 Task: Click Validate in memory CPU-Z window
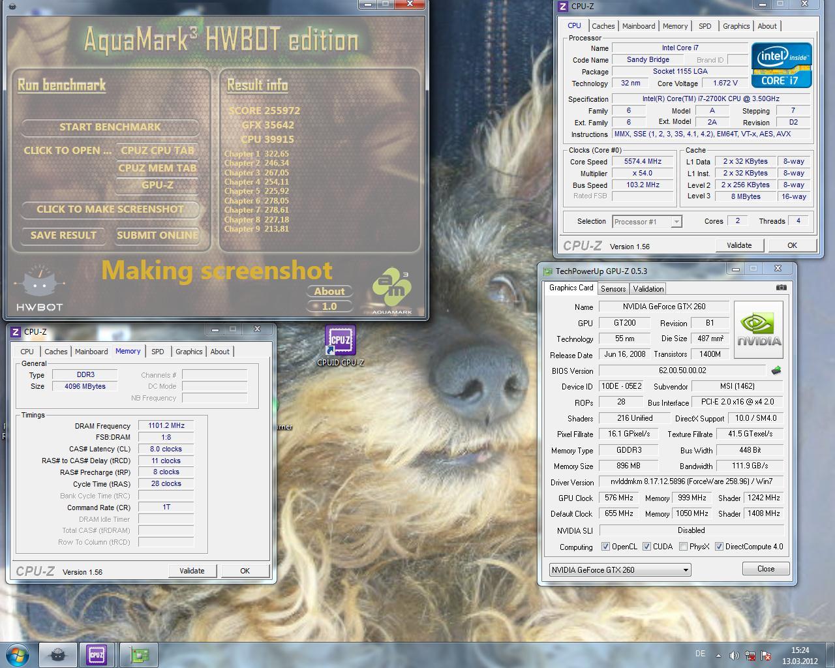click(x=192, y=571)
